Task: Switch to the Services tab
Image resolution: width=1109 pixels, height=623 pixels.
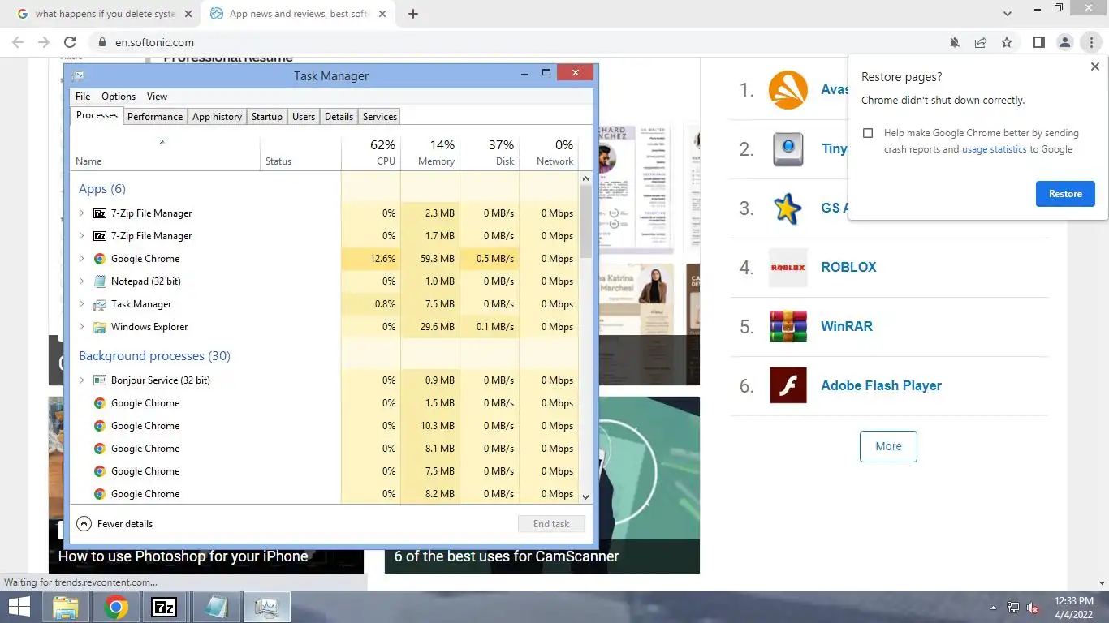Action: tap(380, 117)
